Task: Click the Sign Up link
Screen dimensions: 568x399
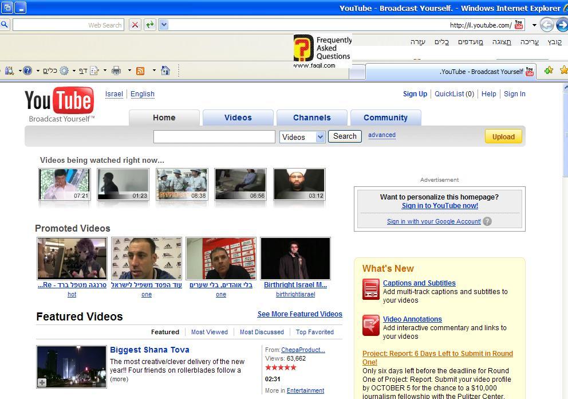Action: tap(415, 94)
